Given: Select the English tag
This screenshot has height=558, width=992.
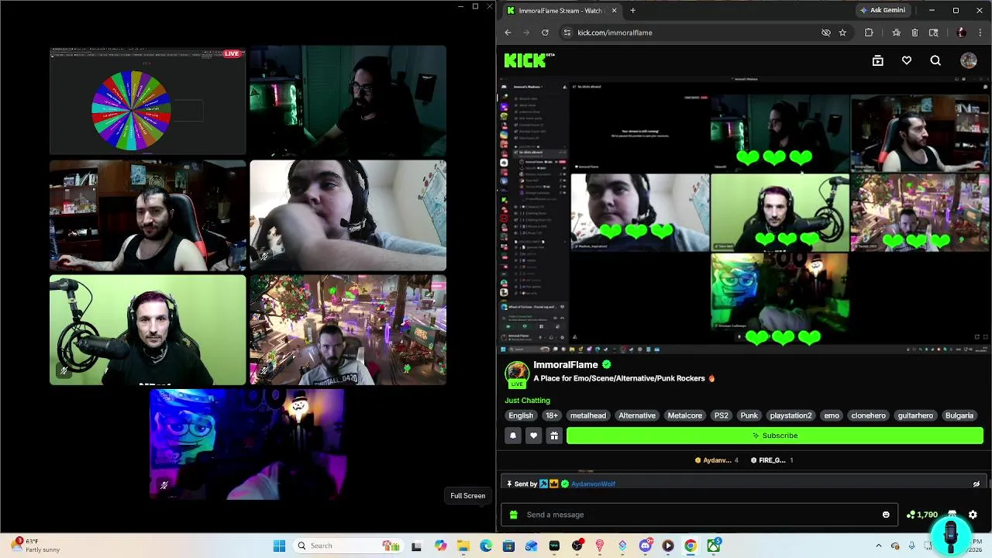Looking at the screenshot, I should point(521,415).
